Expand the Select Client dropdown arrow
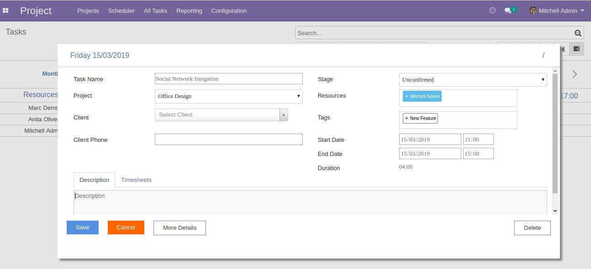The height and width of the screenshot is (269, 591). click(x=284, y=115)
